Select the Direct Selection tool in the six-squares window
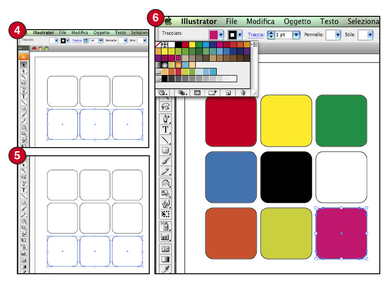Viewport: 389px width, 285px height. coord(24,71)
